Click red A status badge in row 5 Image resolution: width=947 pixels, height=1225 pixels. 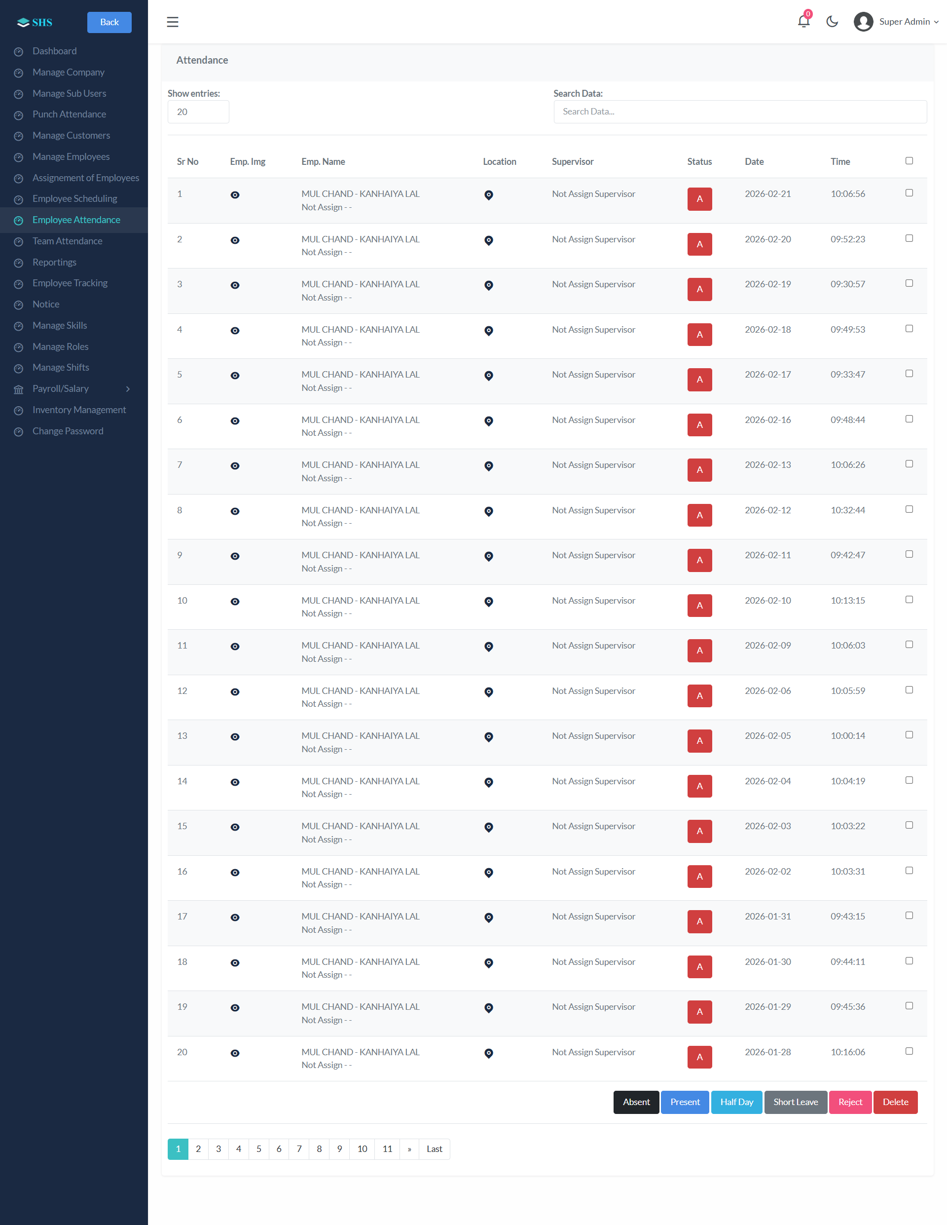click(x=699, y=379)
